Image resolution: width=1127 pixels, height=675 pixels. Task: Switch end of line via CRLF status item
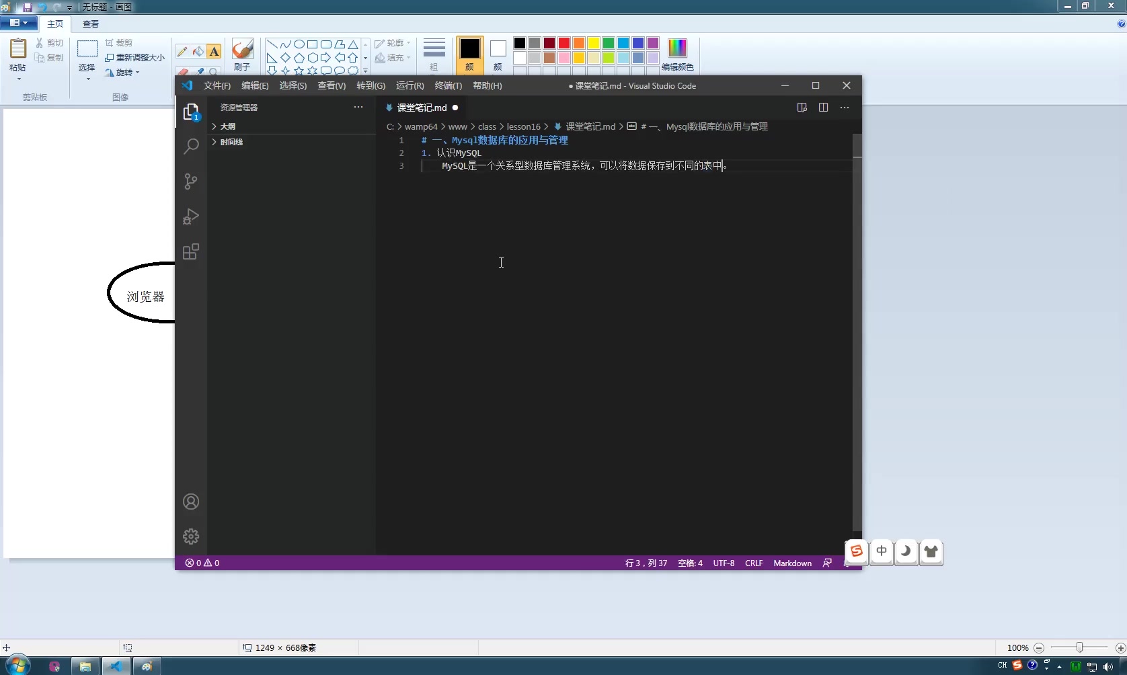point(754,563)
